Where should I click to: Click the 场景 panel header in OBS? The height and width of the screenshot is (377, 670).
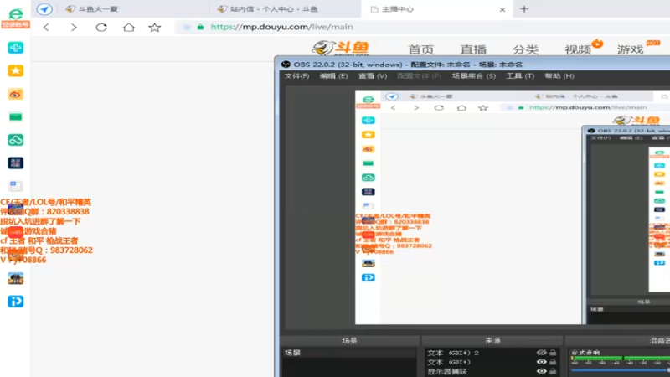pos(349,341)
